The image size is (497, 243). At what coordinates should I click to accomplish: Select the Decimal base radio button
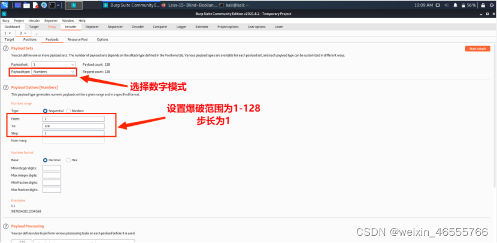[x=45, y=160]
